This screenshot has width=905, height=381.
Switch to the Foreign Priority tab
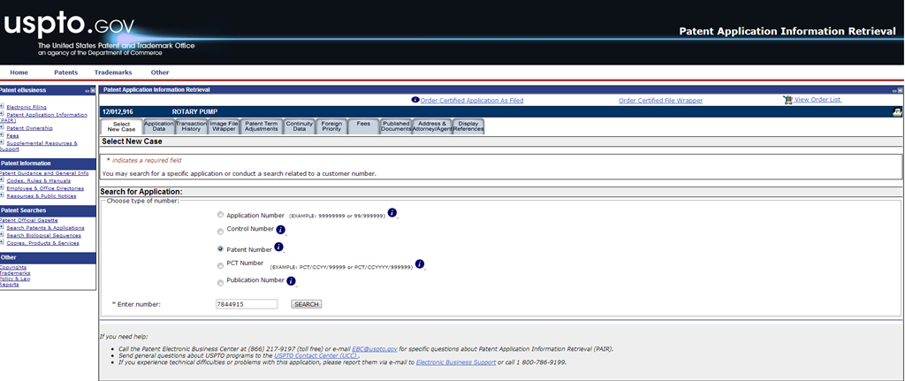click(332, 126)
